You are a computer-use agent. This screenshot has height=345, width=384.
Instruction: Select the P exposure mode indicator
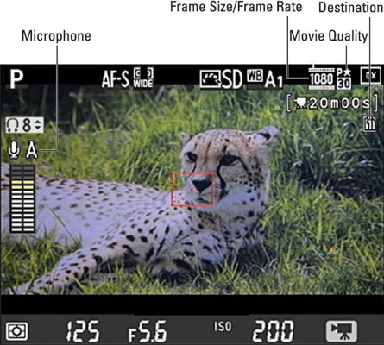point(16,79)
